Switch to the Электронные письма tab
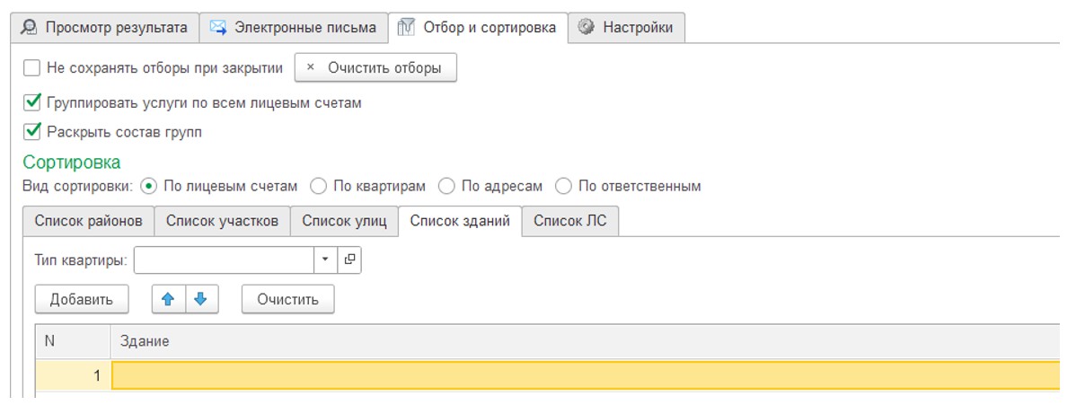1076x405 pixels. tap(293, 28)
